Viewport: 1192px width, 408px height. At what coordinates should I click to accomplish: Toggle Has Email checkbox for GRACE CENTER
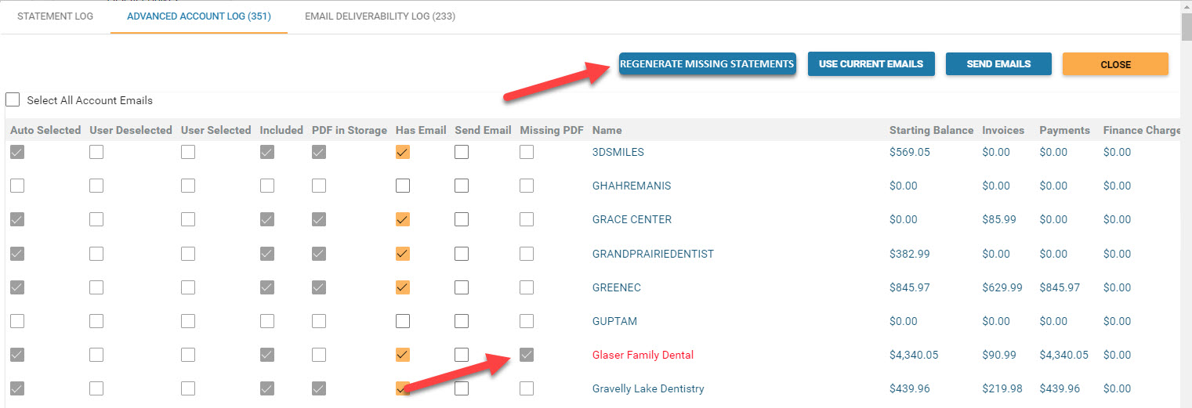point(403,219)
